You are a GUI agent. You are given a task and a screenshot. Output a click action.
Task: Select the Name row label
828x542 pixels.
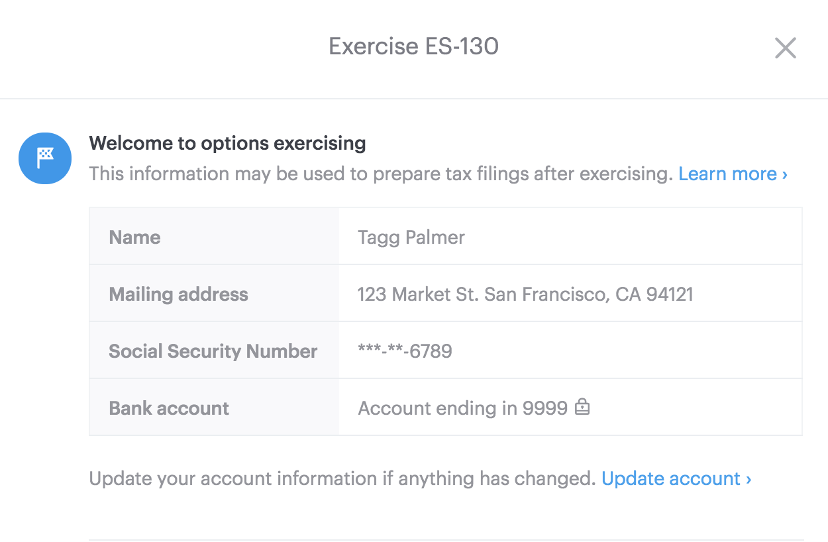[134, 237]
